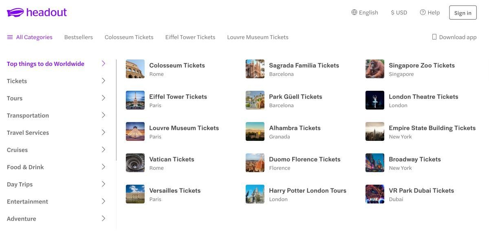Expand the Tickets category chevron
This screenshot has height=232, width=489.
[104, 81]
